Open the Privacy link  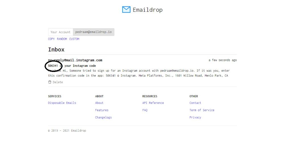195,117
